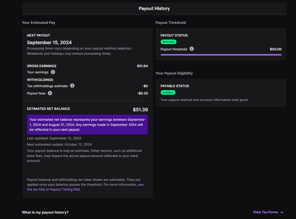Select the gross earnings value $51.64
Viewport: 296px width, 219px height.
click(142, 66)
